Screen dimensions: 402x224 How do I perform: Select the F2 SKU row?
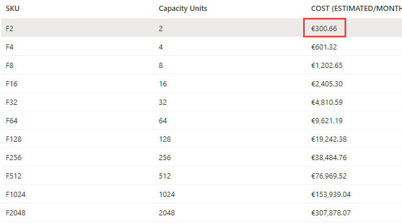click(201, 28)
